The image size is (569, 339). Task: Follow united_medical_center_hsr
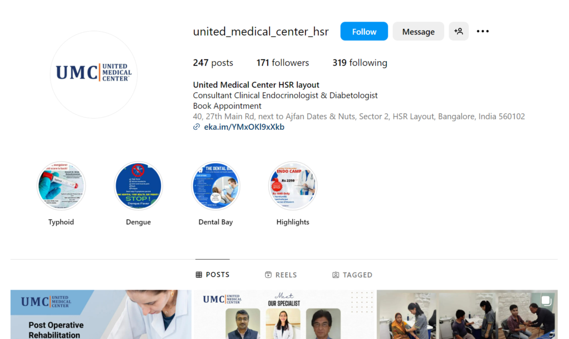pos(364,31)
